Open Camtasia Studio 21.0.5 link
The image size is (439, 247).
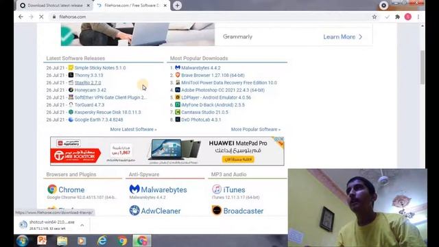[x=204, y=112]
